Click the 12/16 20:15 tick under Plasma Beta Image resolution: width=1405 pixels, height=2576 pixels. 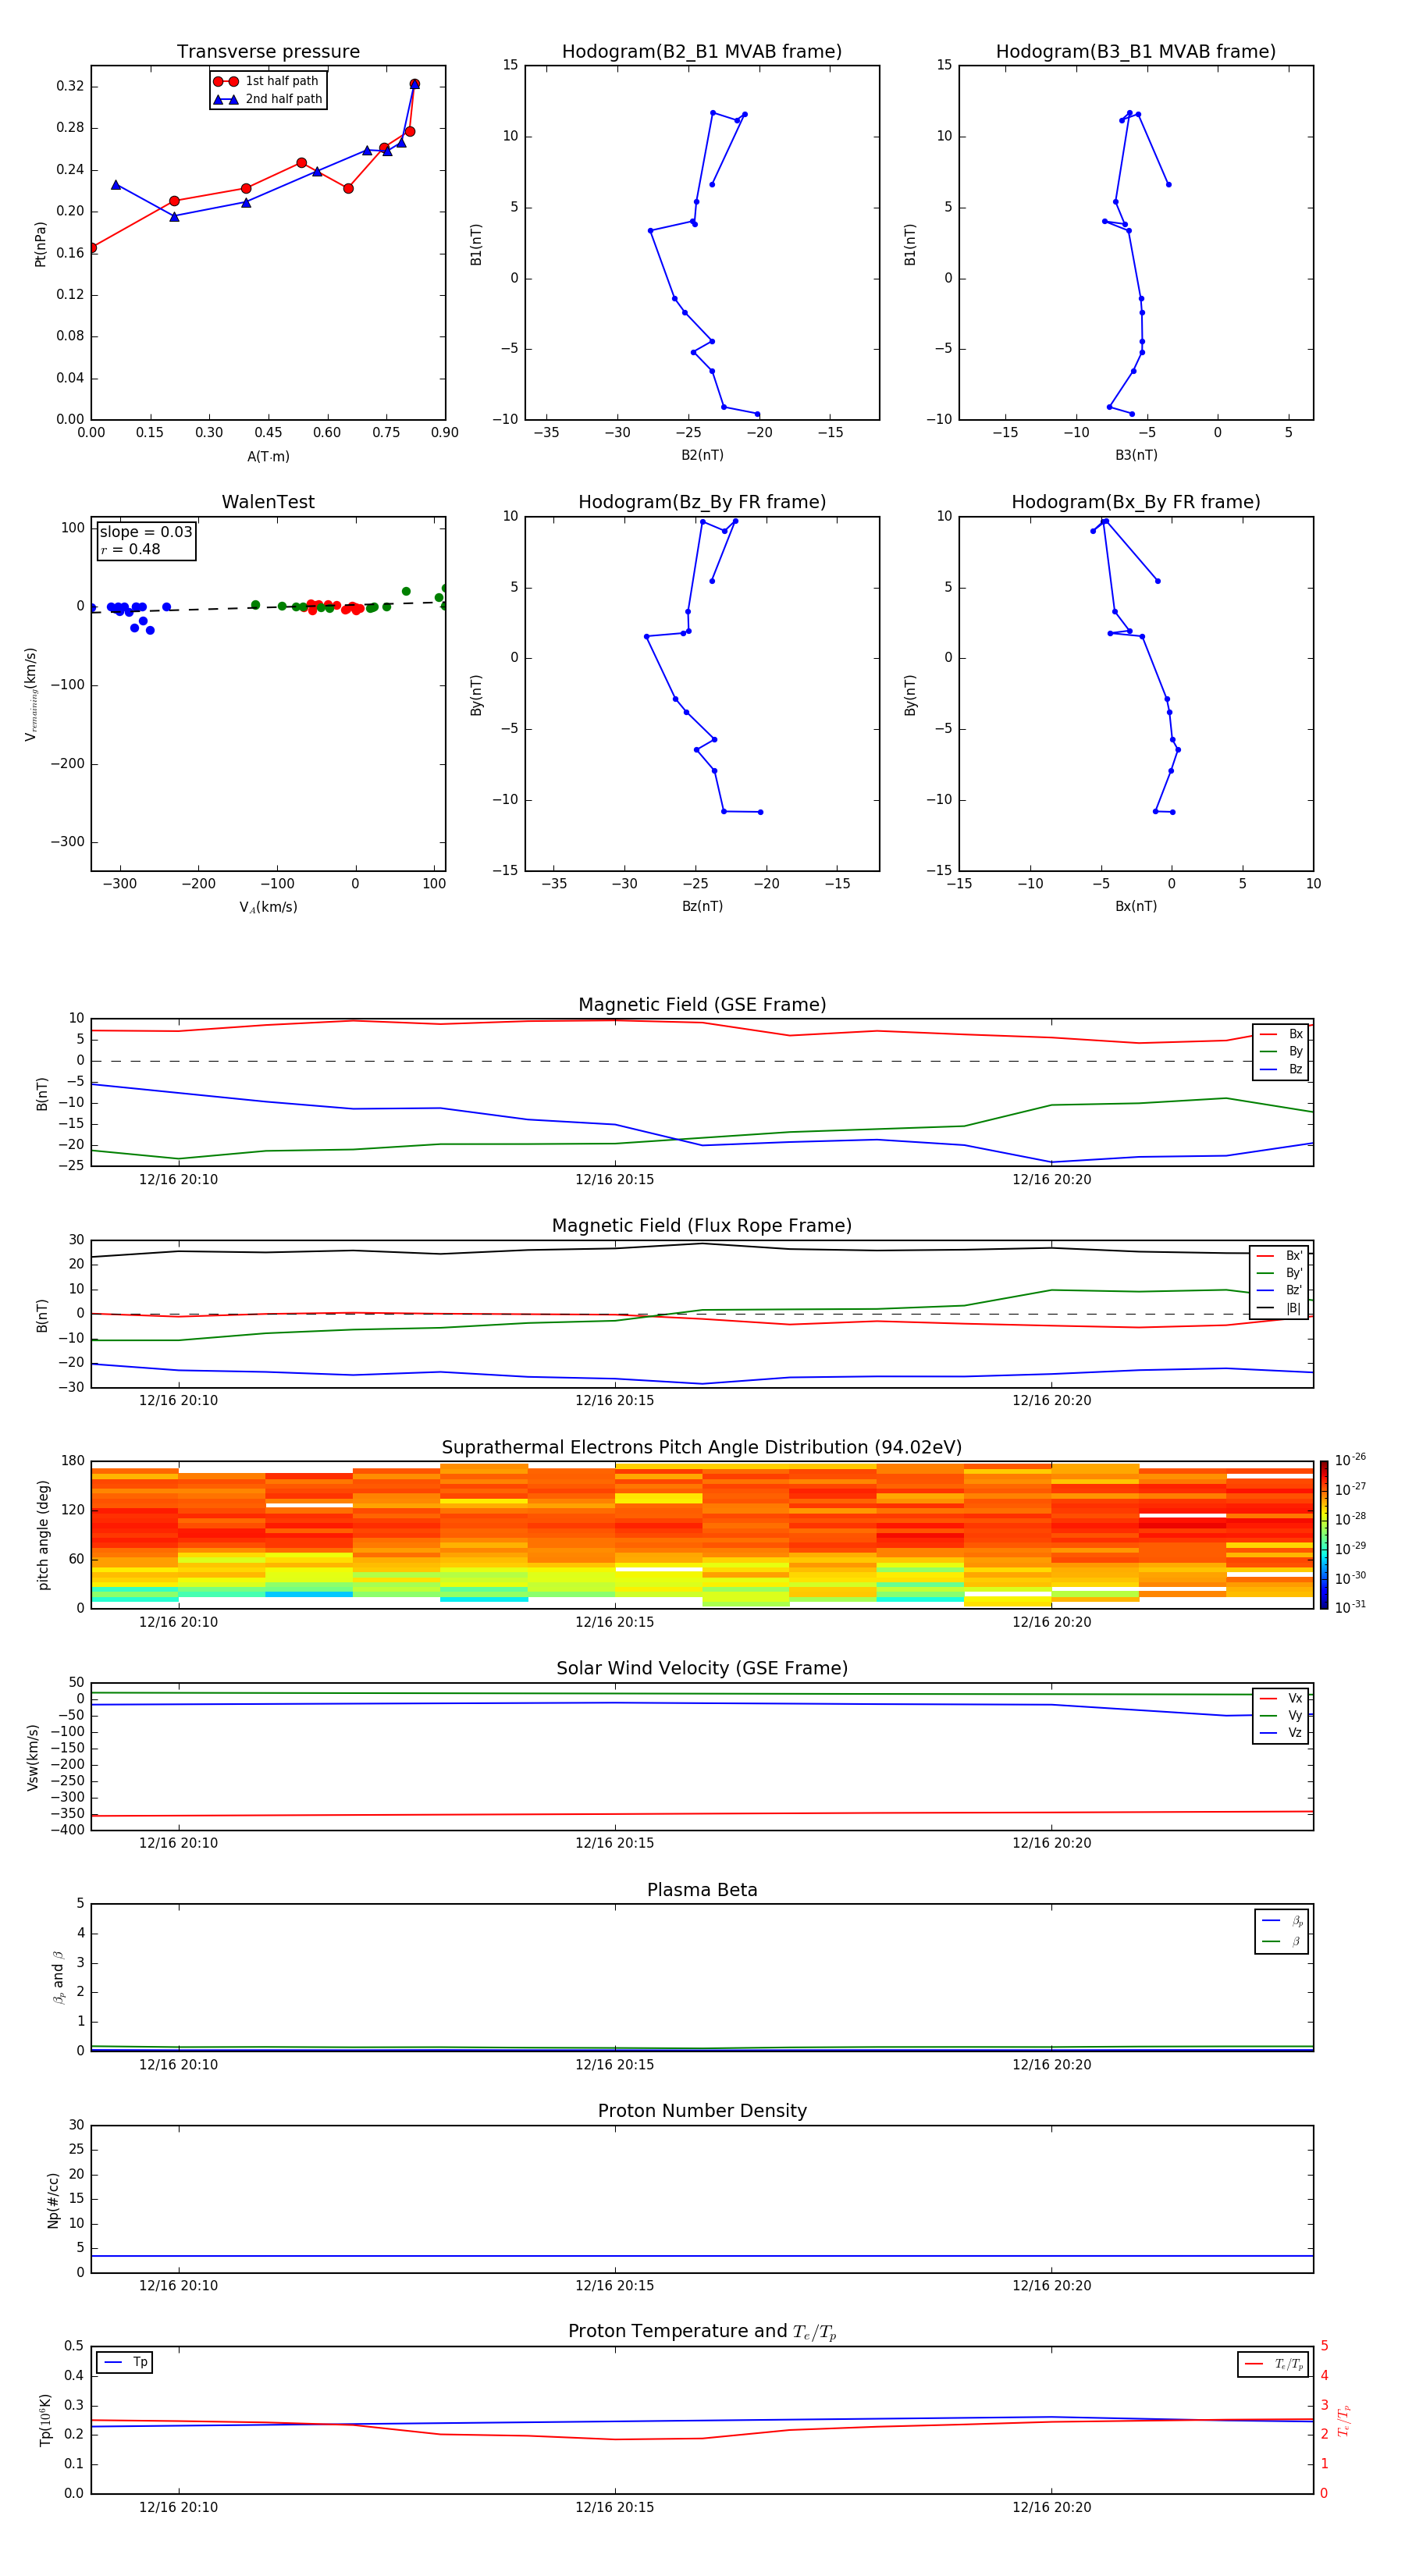[614, 2064]
